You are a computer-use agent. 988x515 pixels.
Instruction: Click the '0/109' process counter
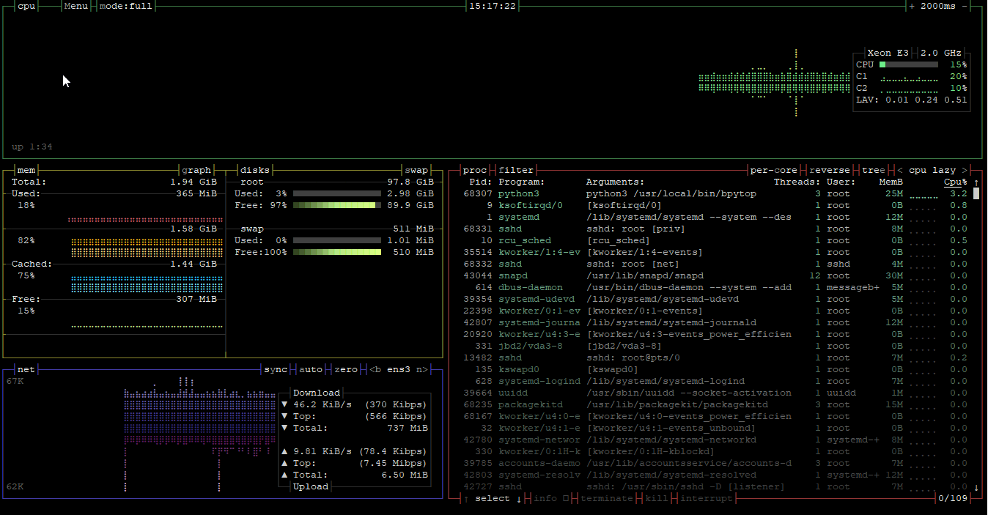tap(953, 498)
